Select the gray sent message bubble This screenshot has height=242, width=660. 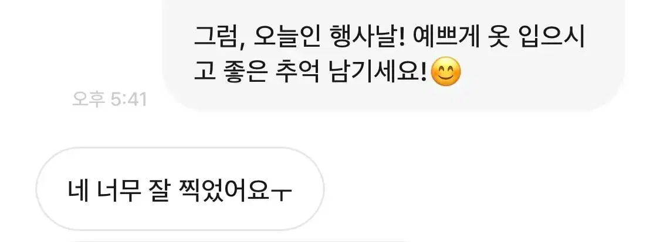click(x=394, y=55)
